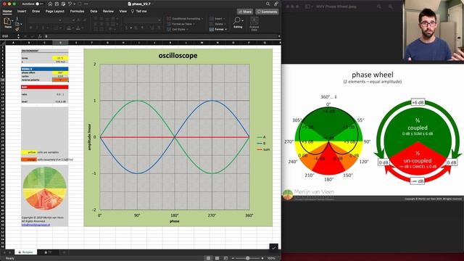Select the locked second sheet tab
This screenshot has width=464, height=261.
point(49,252)
